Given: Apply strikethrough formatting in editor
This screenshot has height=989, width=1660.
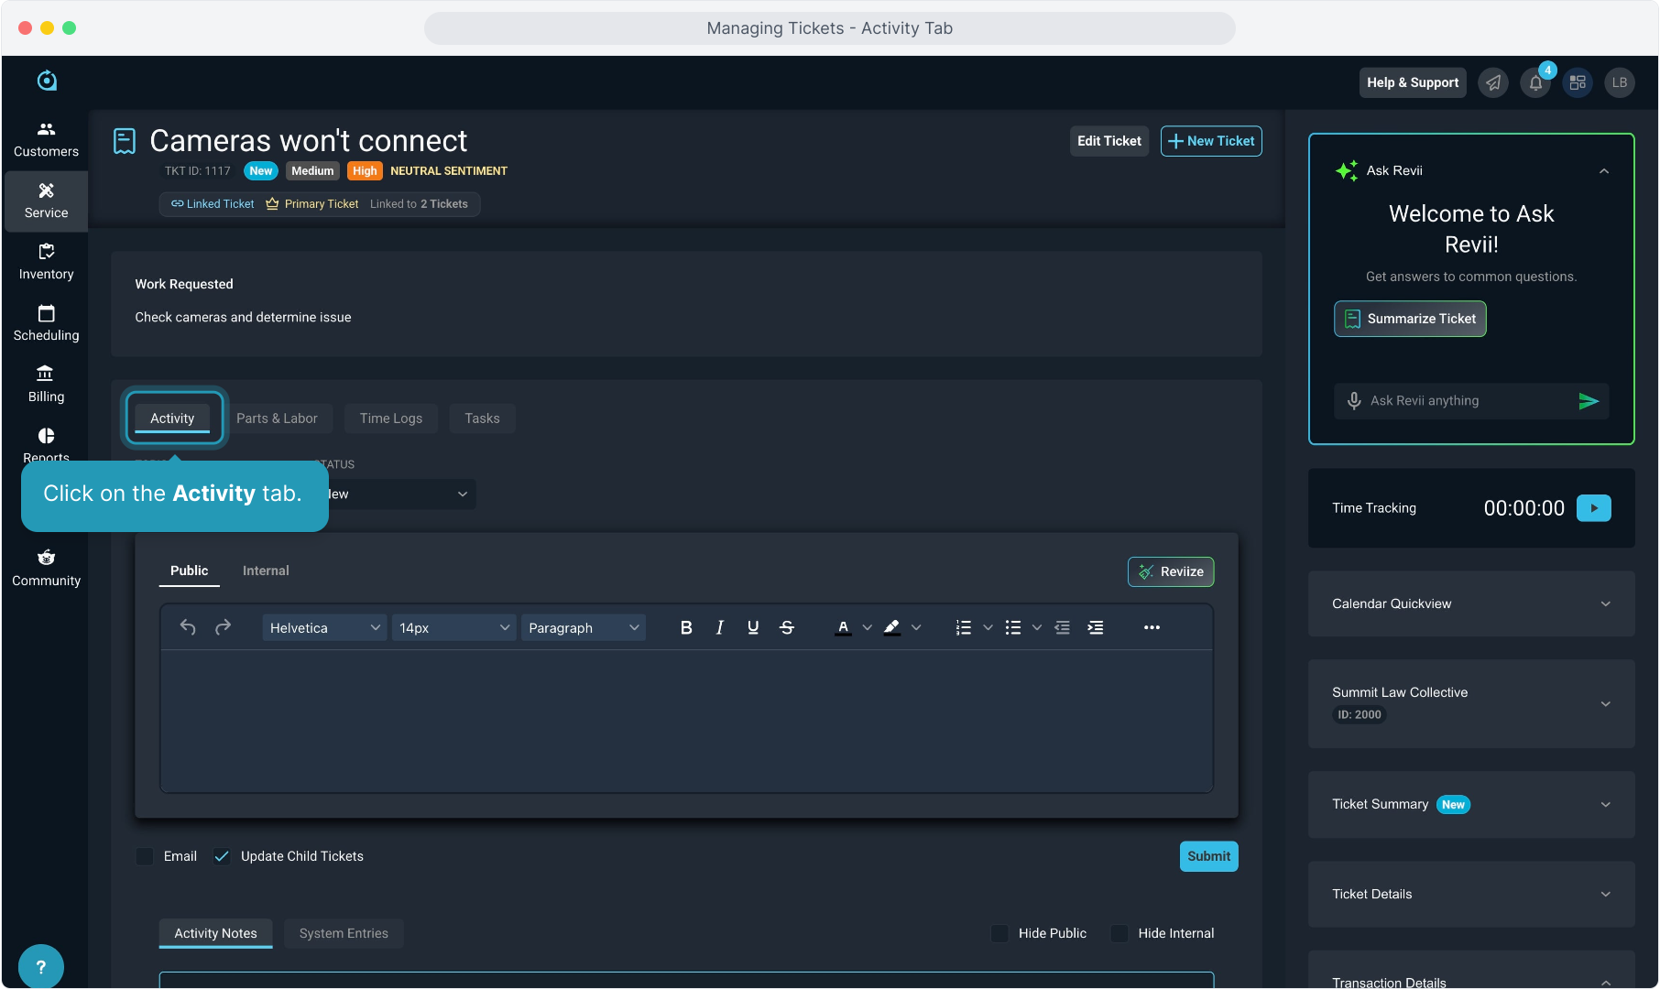Looking at the screenshot, I should (x=786, y=627).
